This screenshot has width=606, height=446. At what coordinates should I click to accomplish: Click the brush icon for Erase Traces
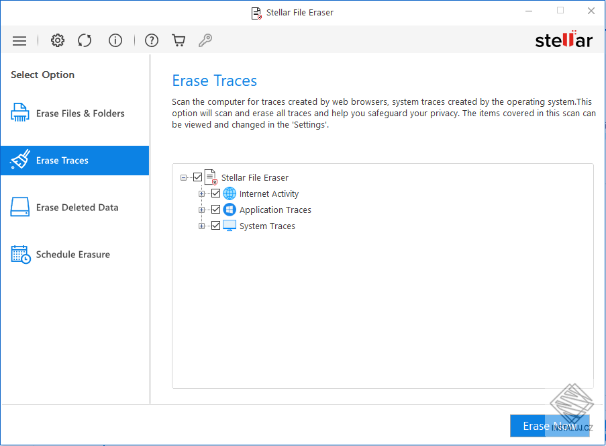coord(20,160)
